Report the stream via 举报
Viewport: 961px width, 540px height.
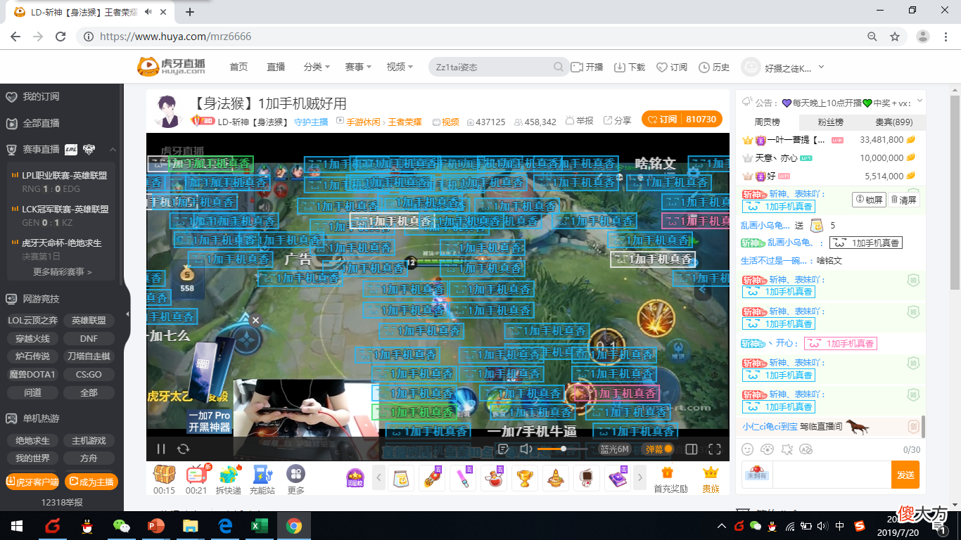(x=580, y=121)
